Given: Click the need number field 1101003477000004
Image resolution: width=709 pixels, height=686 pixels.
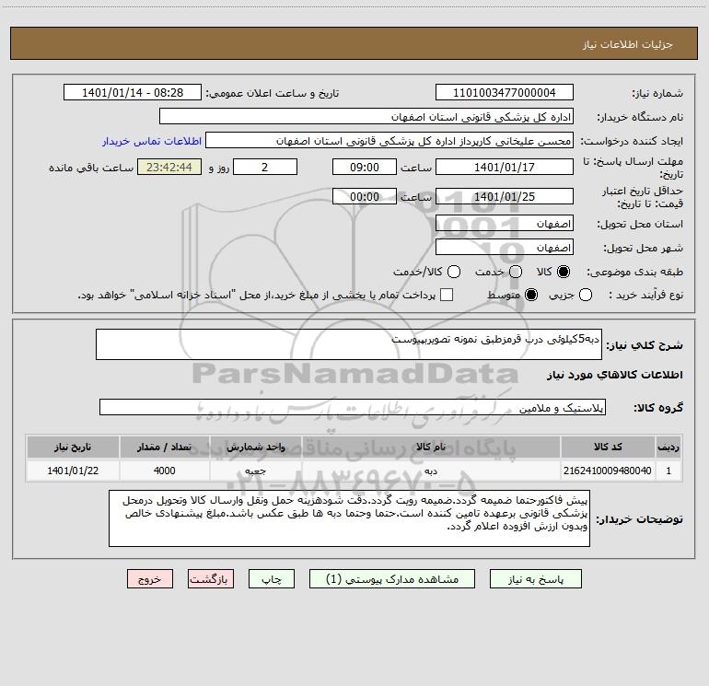Looking at the screenshot, I should (x=505, y=93).
